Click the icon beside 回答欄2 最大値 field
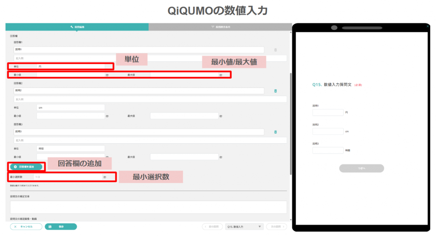 coord(221,116)
